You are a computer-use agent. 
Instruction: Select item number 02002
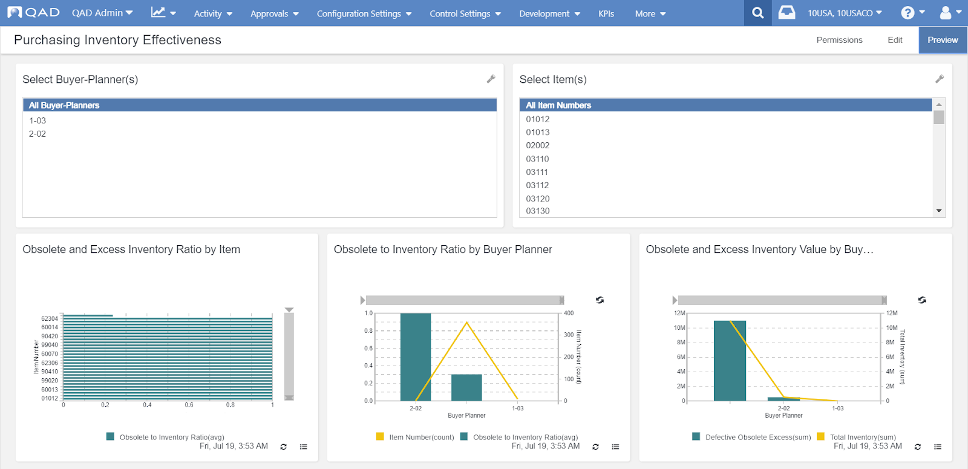coord(726,145)
